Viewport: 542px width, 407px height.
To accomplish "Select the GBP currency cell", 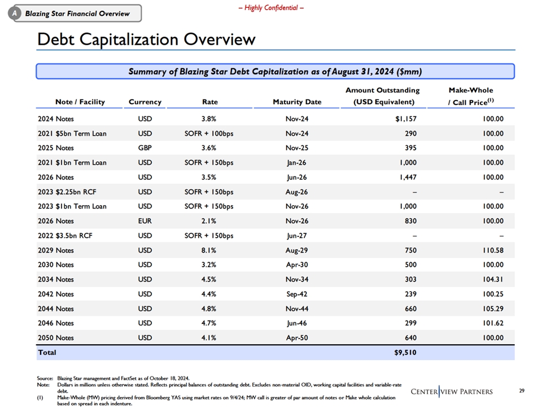I will (x=145, y=148).
